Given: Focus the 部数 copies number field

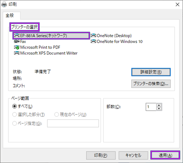Looking at the screenshot, I should [151, 107].
